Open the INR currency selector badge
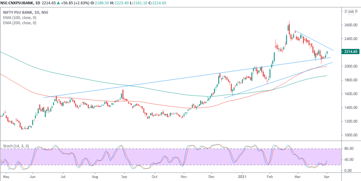This screenshot has width=361, height=181. click(351, 13)
